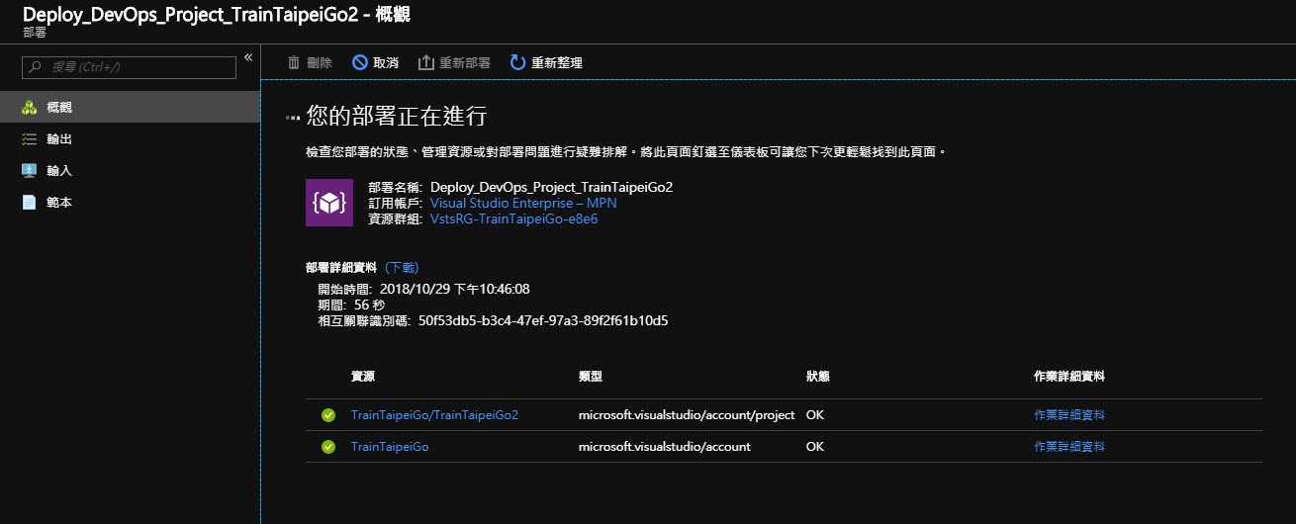Viewport: 1296px width, 524px height.
Task: Click the 您的部署正在進行 heading
Action: coord(397,117)
